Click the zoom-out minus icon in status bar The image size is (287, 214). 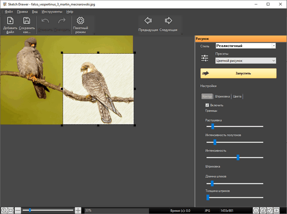pyautogui.click(x=18, y=210)
